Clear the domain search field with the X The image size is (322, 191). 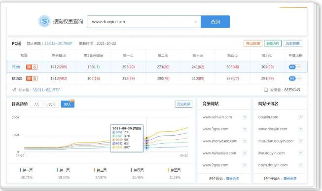[x=195, y=22]
